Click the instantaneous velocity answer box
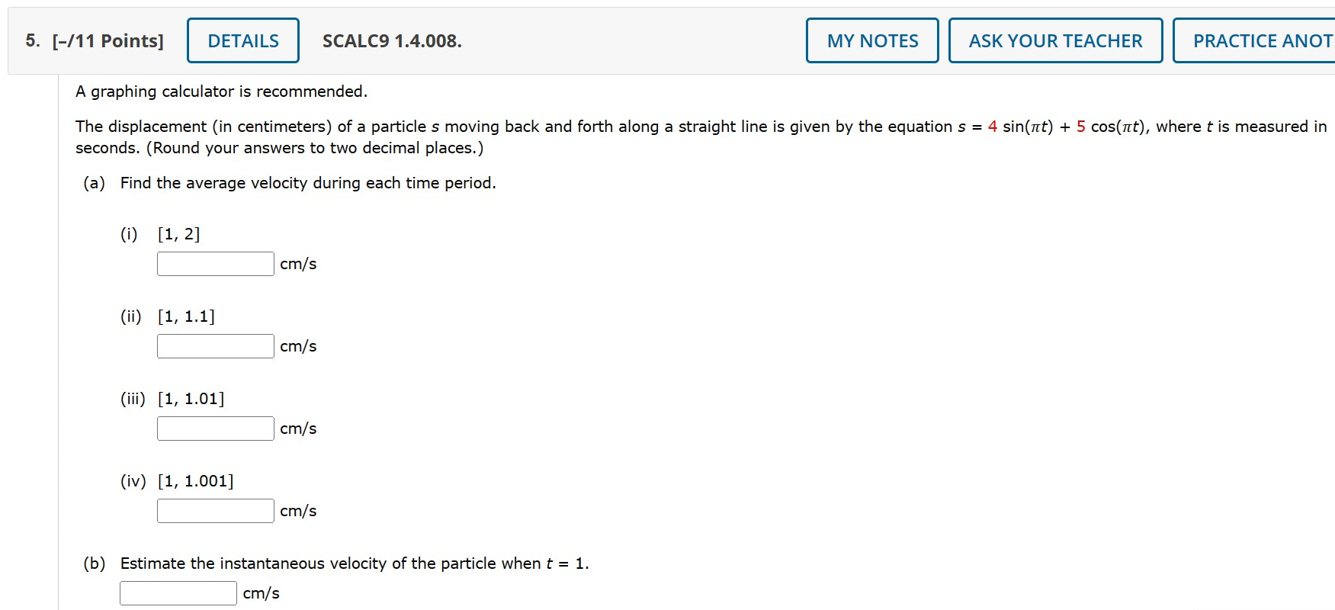1335x610 pixels. [178, 592]
